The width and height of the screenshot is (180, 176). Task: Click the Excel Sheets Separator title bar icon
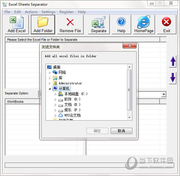coord(5,5)
